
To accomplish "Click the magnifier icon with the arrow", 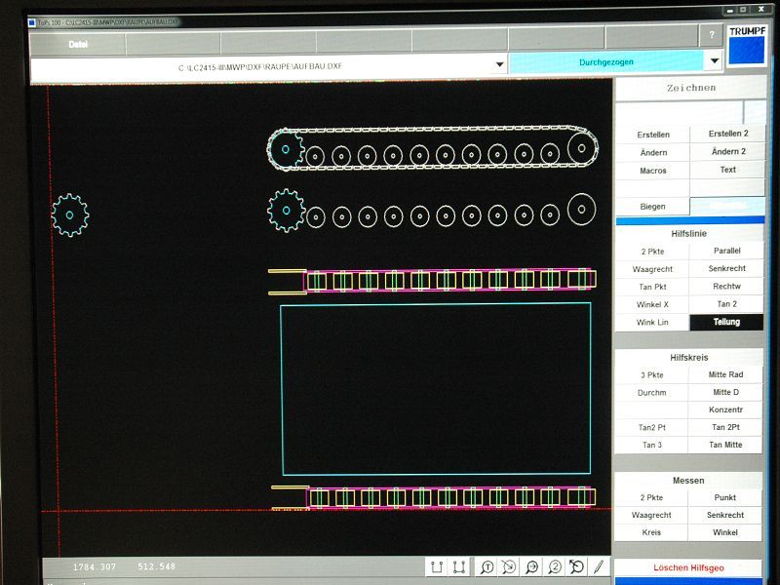I will pos(531,566).
